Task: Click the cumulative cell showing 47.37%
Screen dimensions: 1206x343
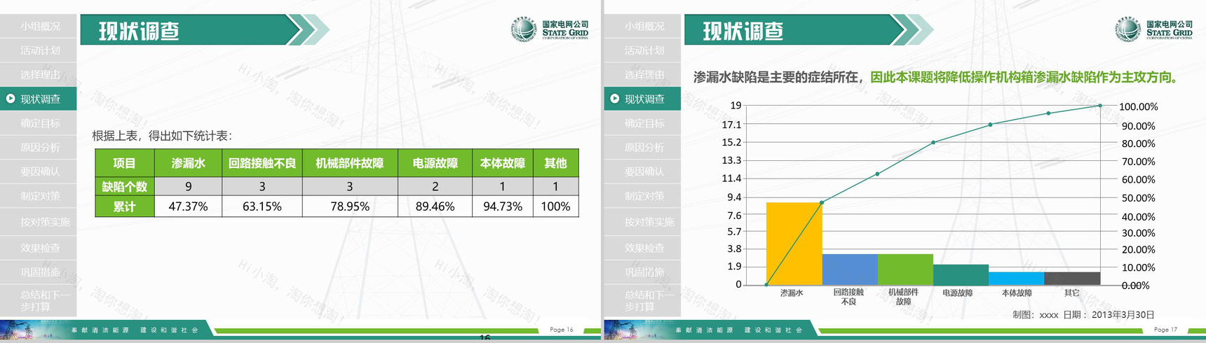Action: pyautogui.click(x=188, y=206)
